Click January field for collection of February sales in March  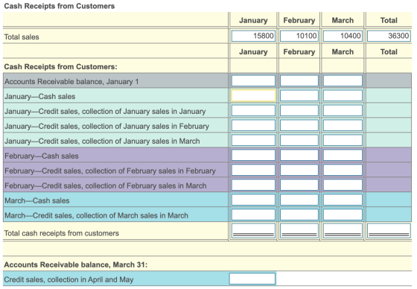[x=253, y=185]
